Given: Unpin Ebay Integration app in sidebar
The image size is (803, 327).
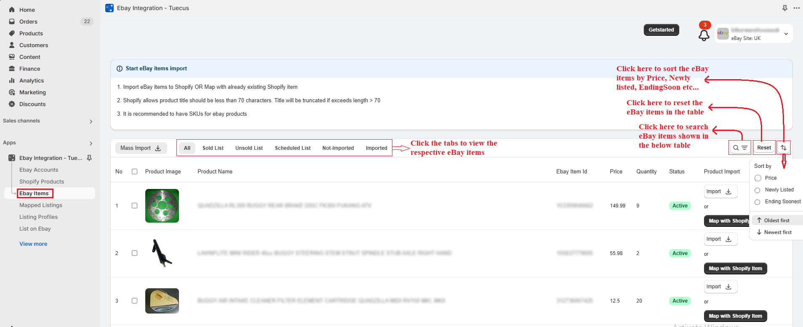Looking at the screenshot, I should [x=89, y=158].
